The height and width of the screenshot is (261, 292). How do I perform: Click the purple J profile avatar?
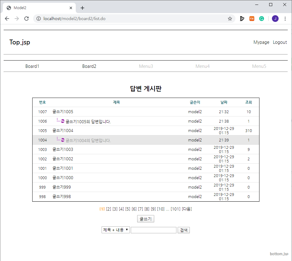pyautogui.click(x=275, y=19)
